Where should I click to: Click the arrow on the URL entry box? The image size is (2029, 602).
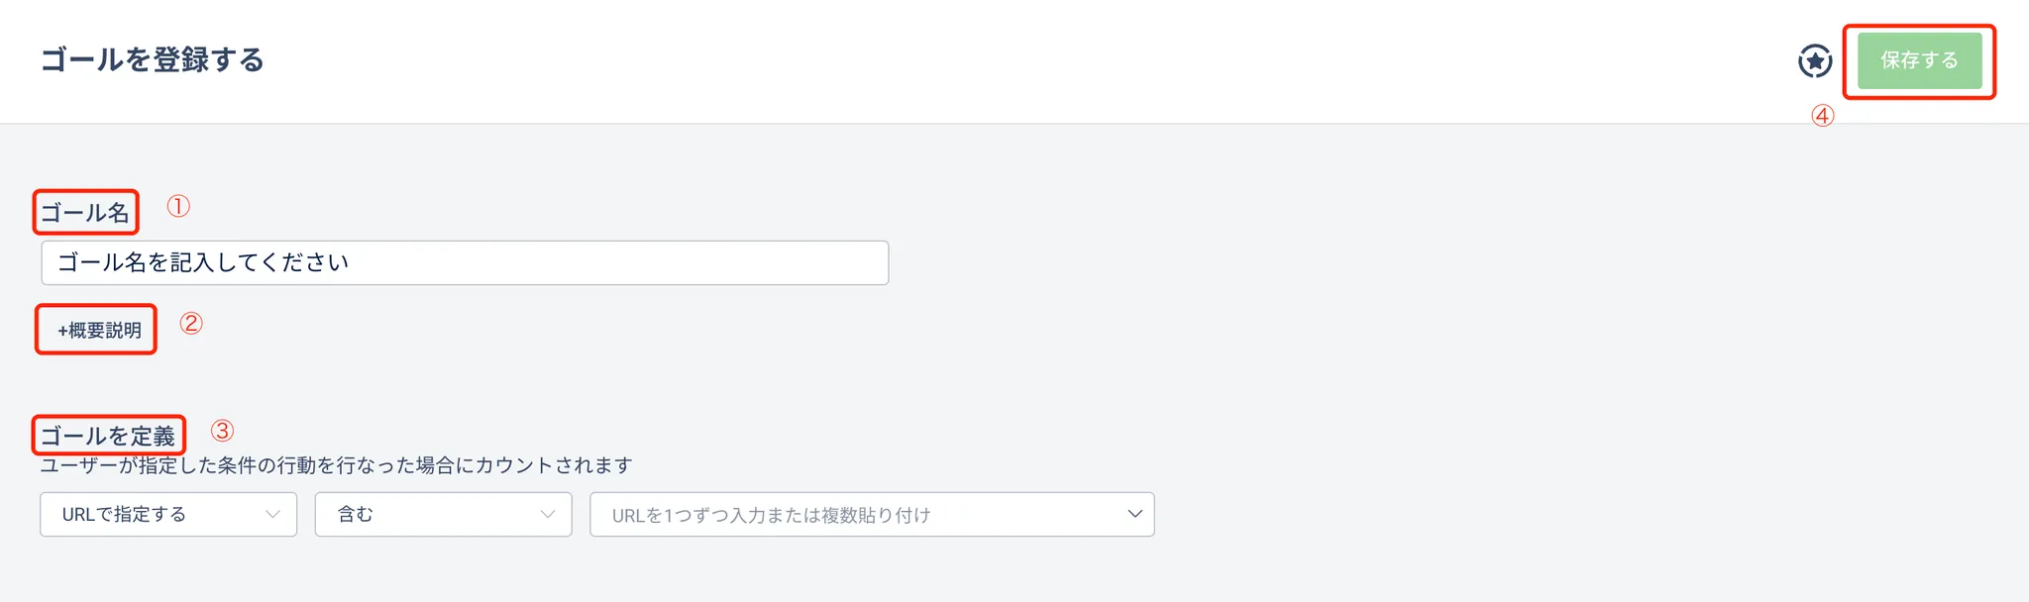pos(1135,514)
